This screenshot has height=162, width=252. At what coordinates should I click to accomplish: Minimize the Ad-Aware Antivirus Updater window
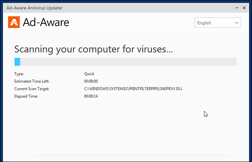237,8
